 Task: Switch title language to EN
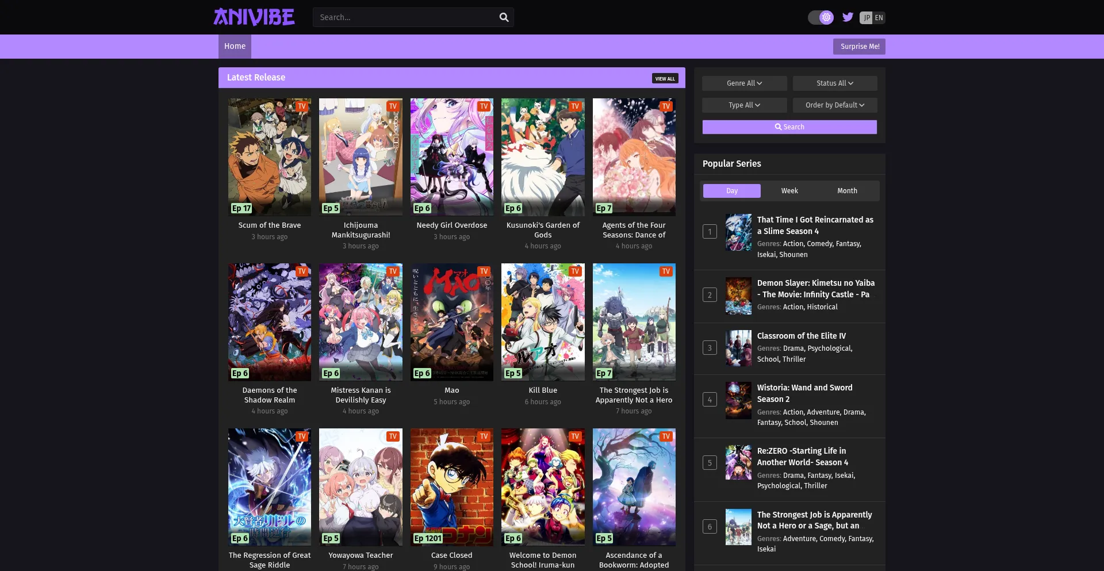(879, 18)
